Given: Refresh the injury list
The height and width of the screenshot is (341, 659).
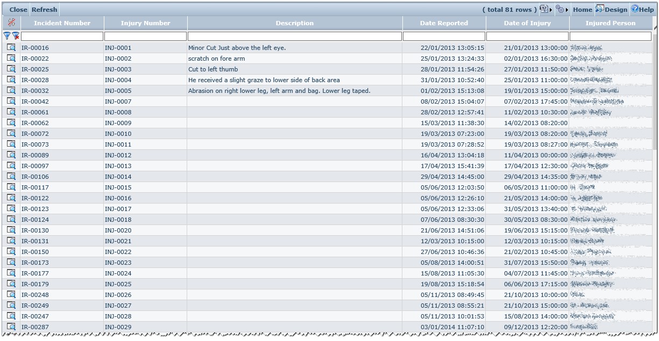Looking at the screenshot, I should [44, 10].
